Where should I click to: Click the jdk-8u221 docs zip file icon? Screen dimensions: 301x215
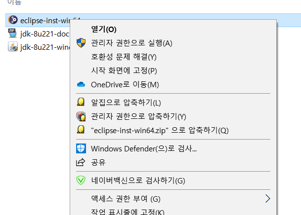(12, 34)
